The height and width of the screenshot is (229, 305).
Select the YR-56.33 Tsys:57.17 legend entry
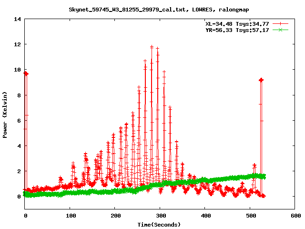(x=237, y=30)
